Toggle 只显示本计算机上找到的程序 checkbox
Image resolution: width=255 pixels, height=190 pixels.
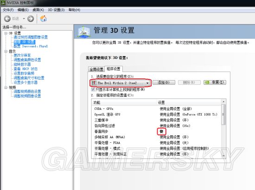click(93, 89)
